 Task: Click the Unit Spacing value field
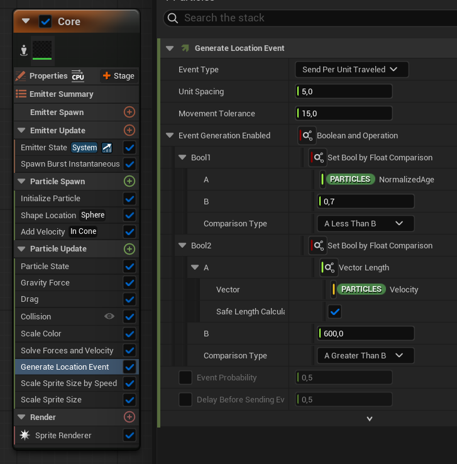point(346,92)
